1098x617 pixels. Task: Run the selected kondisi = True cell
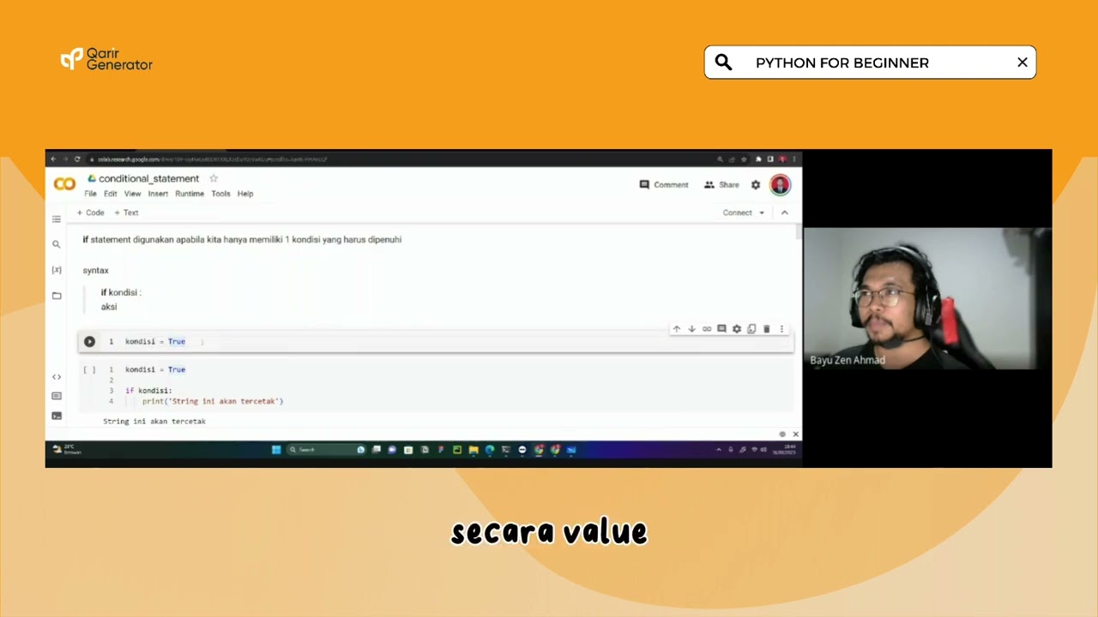point(89,341)
